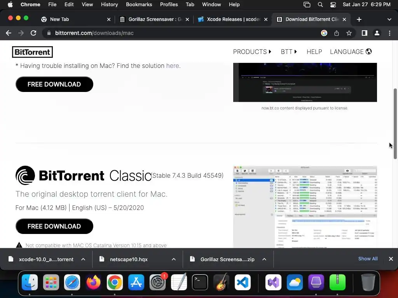398x298 pixels.
Task: Click the BitTorrent Classic app screenshot
Action: [x=305, y=207]
